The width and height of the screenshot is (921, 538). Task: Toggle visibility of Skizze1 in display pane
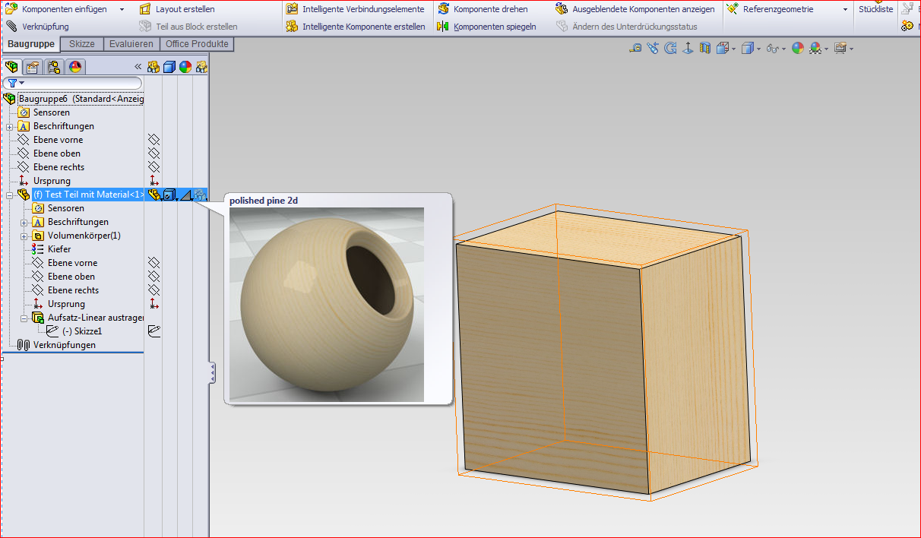tap(153, 331)
